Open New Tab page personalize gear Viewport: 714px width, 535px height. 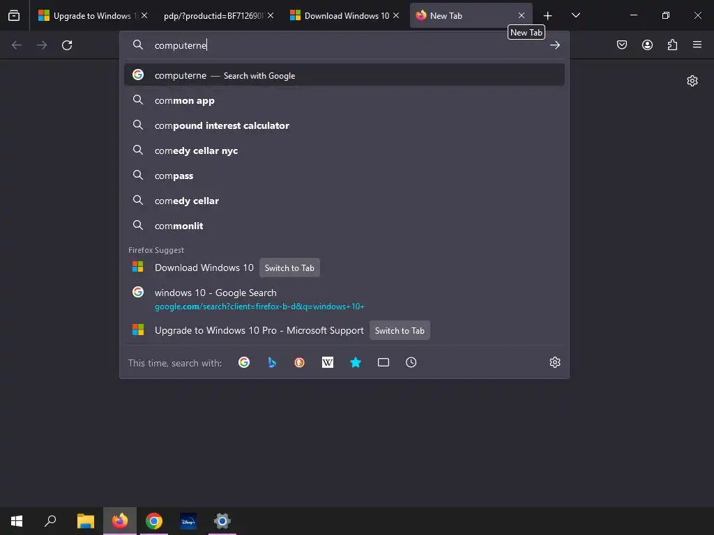coord(692,81)
